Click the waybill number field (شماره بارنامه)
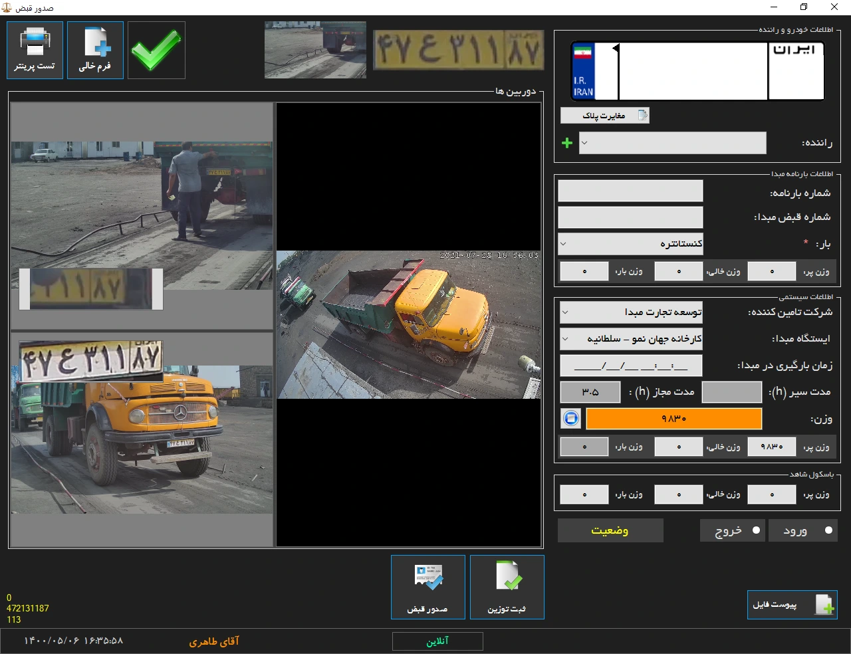Viewport: 851px width, 654px height. [x=630, y=191]
